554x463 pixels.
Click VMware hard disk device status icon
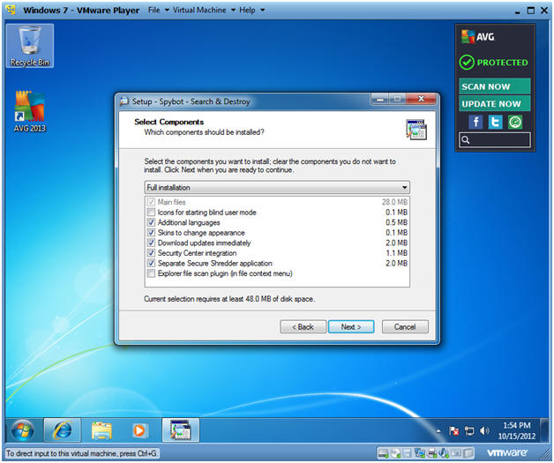tap(383, 453)
